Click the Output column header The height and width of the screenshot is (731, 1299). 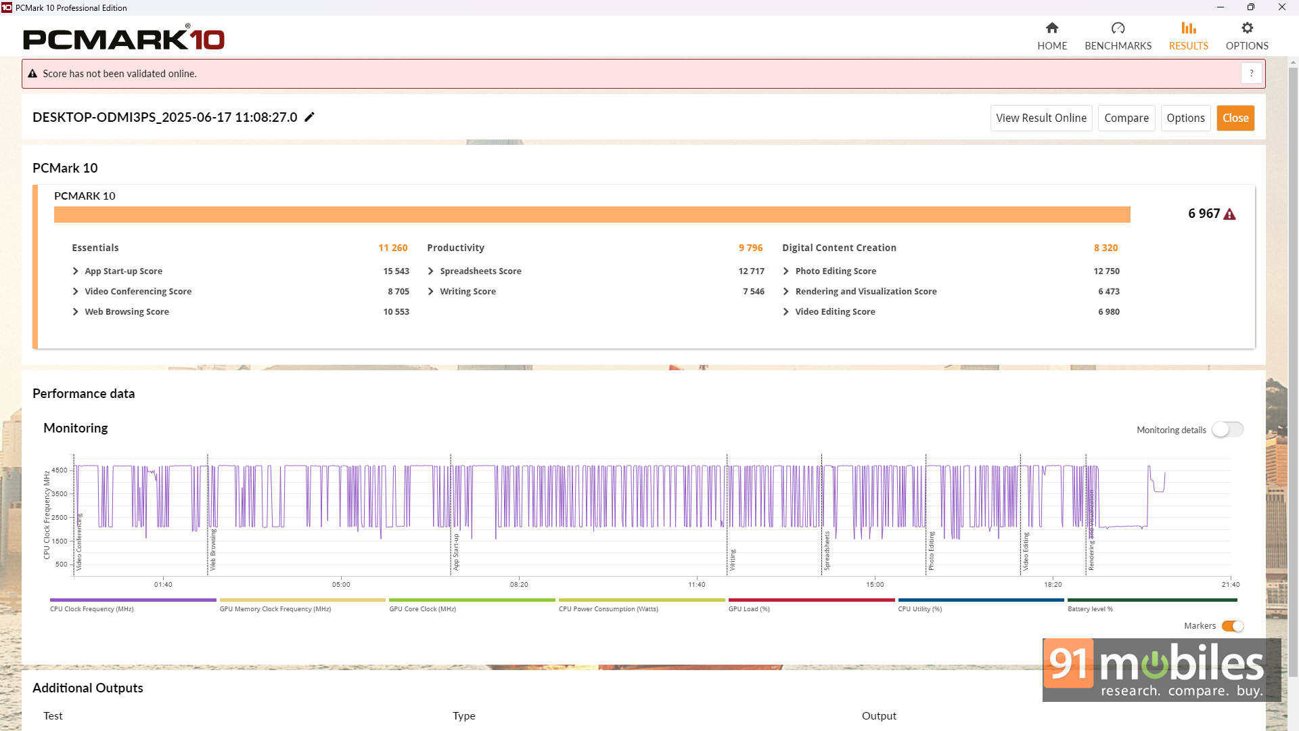(x=879, y=715)
